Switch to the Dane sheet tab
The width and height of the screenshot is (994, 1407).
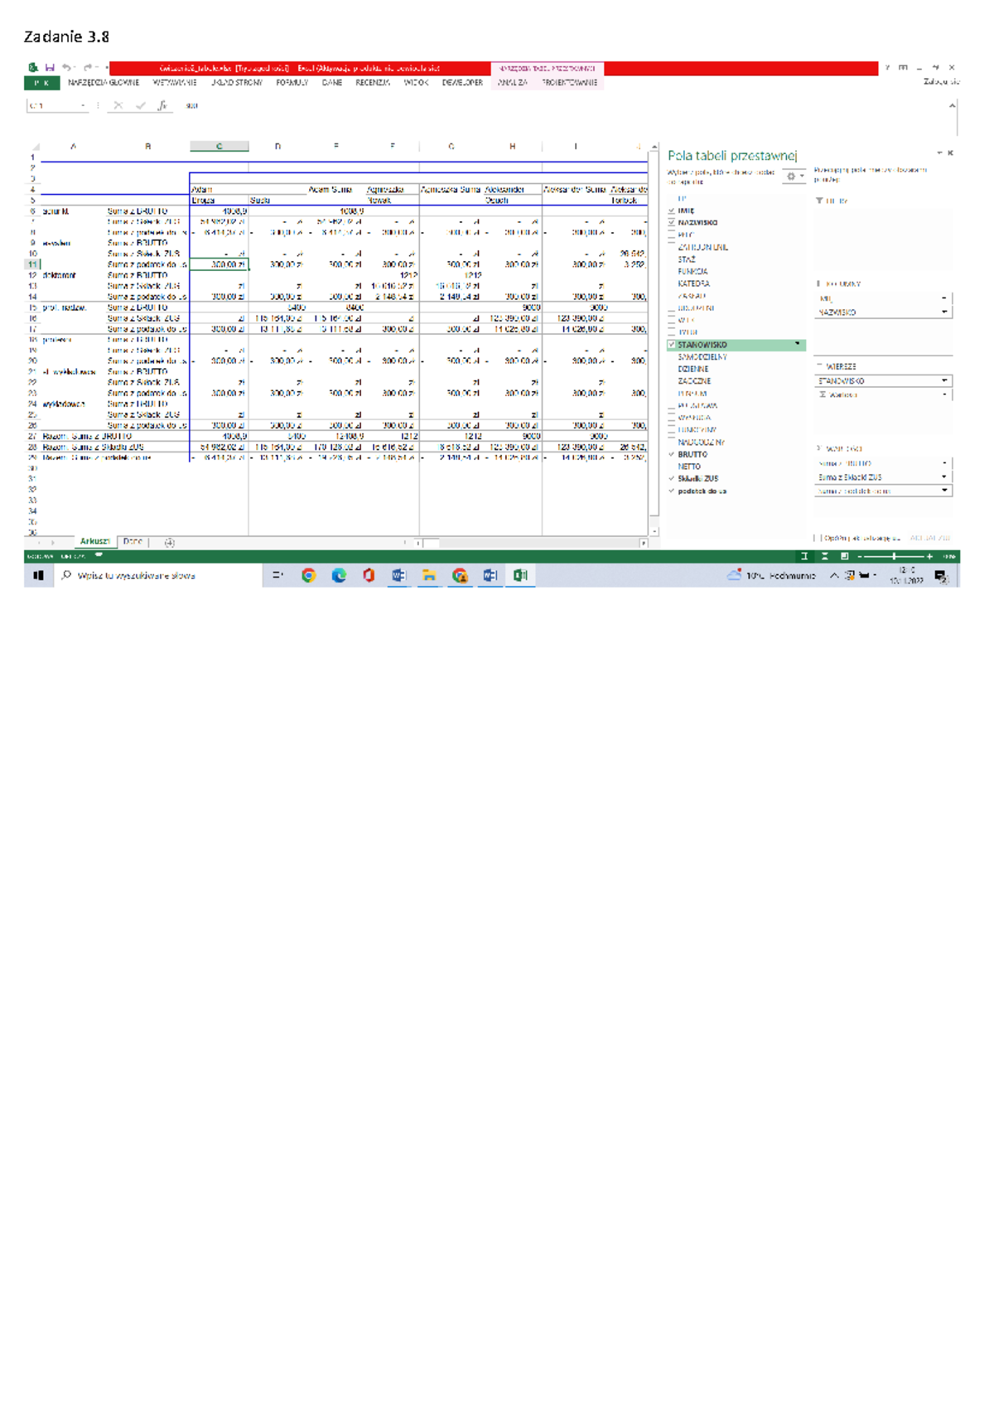click(133, 542)
